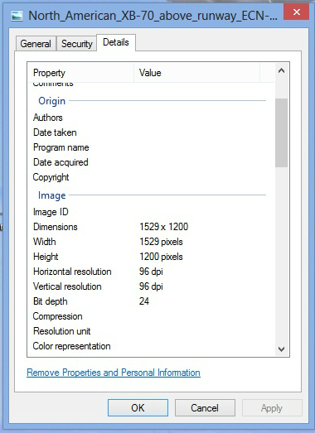Click the 1529 x 1200 dimensions value
The width and height of the screenshot is (315, 433).
pos(164,227)
